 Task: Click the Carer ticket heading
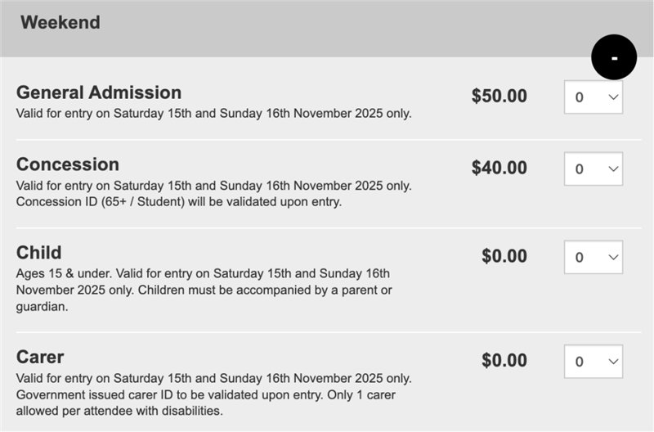coord(40,357)
